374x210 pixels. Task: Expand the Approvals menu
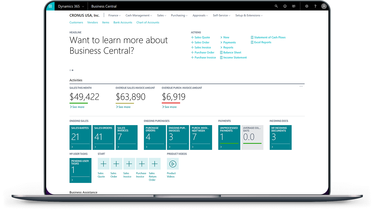click(200, 16)
